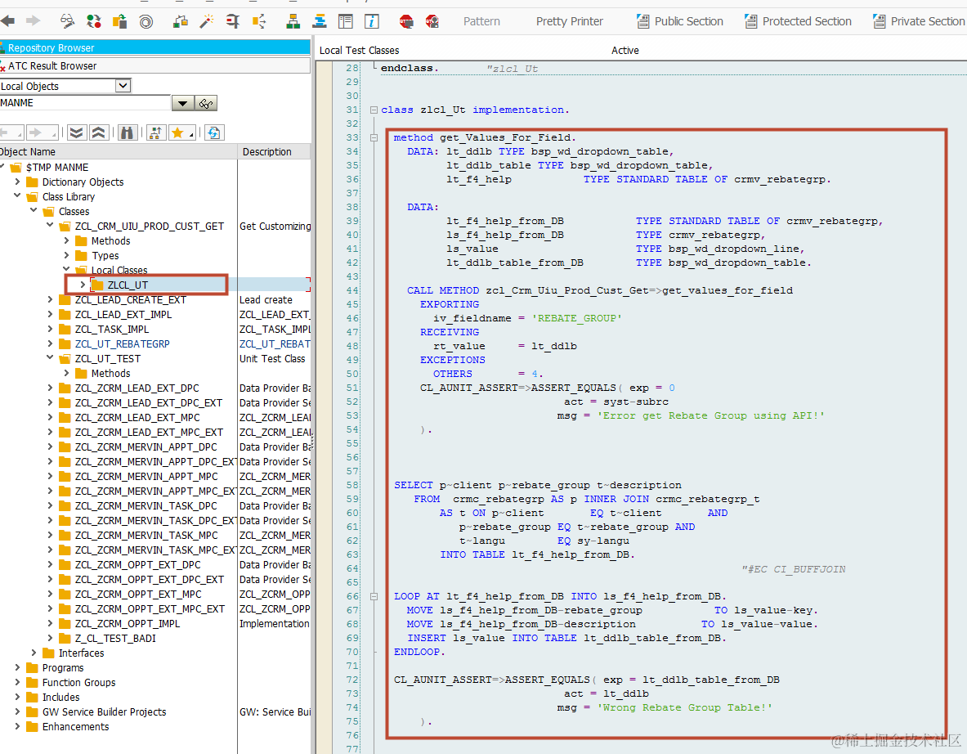Viewport: 967px width, 754px height.
Task: Set external breakpoint with stop-sign person icon
Action: click(x=432, y=21)
